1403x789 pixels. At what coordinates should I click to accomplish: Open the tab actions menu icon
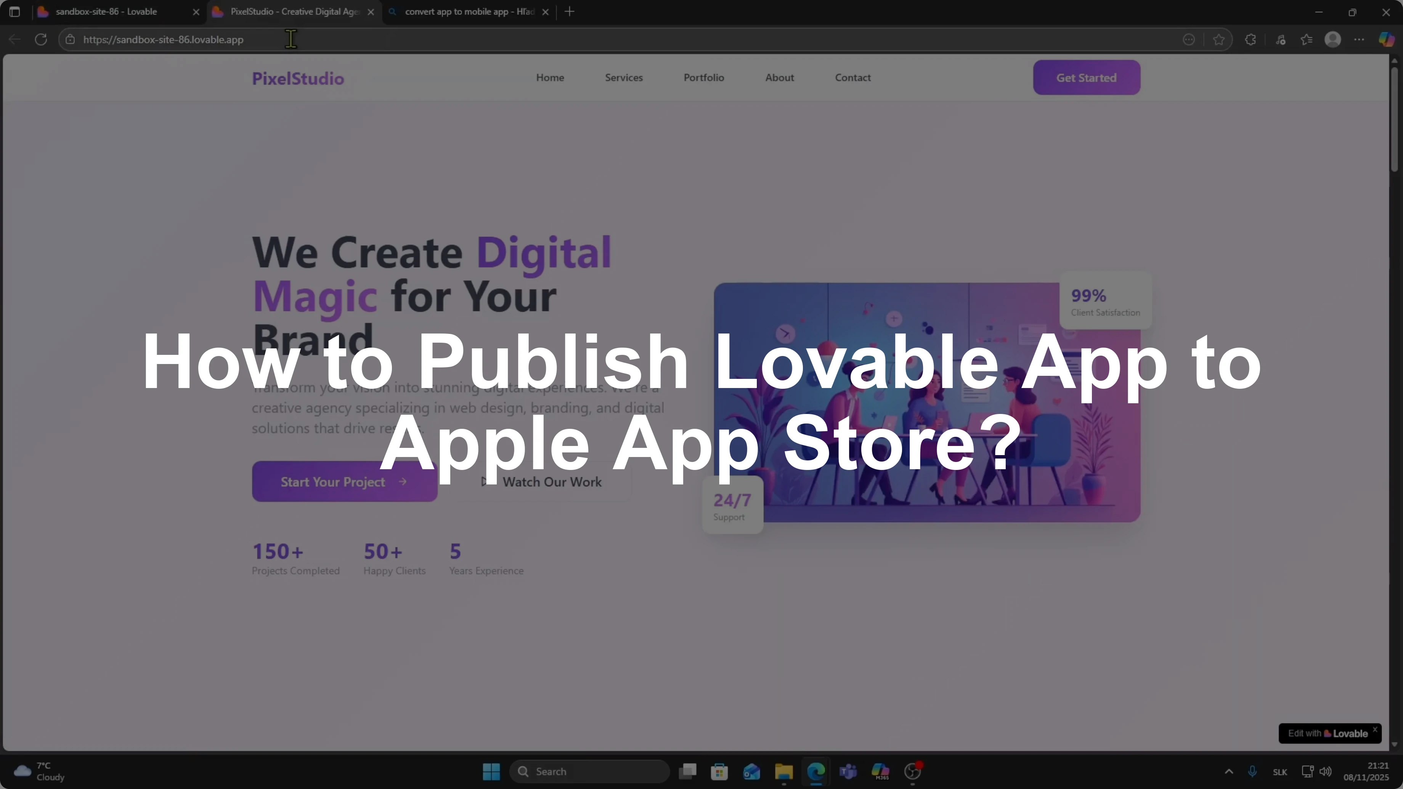[x=15, y=11]
